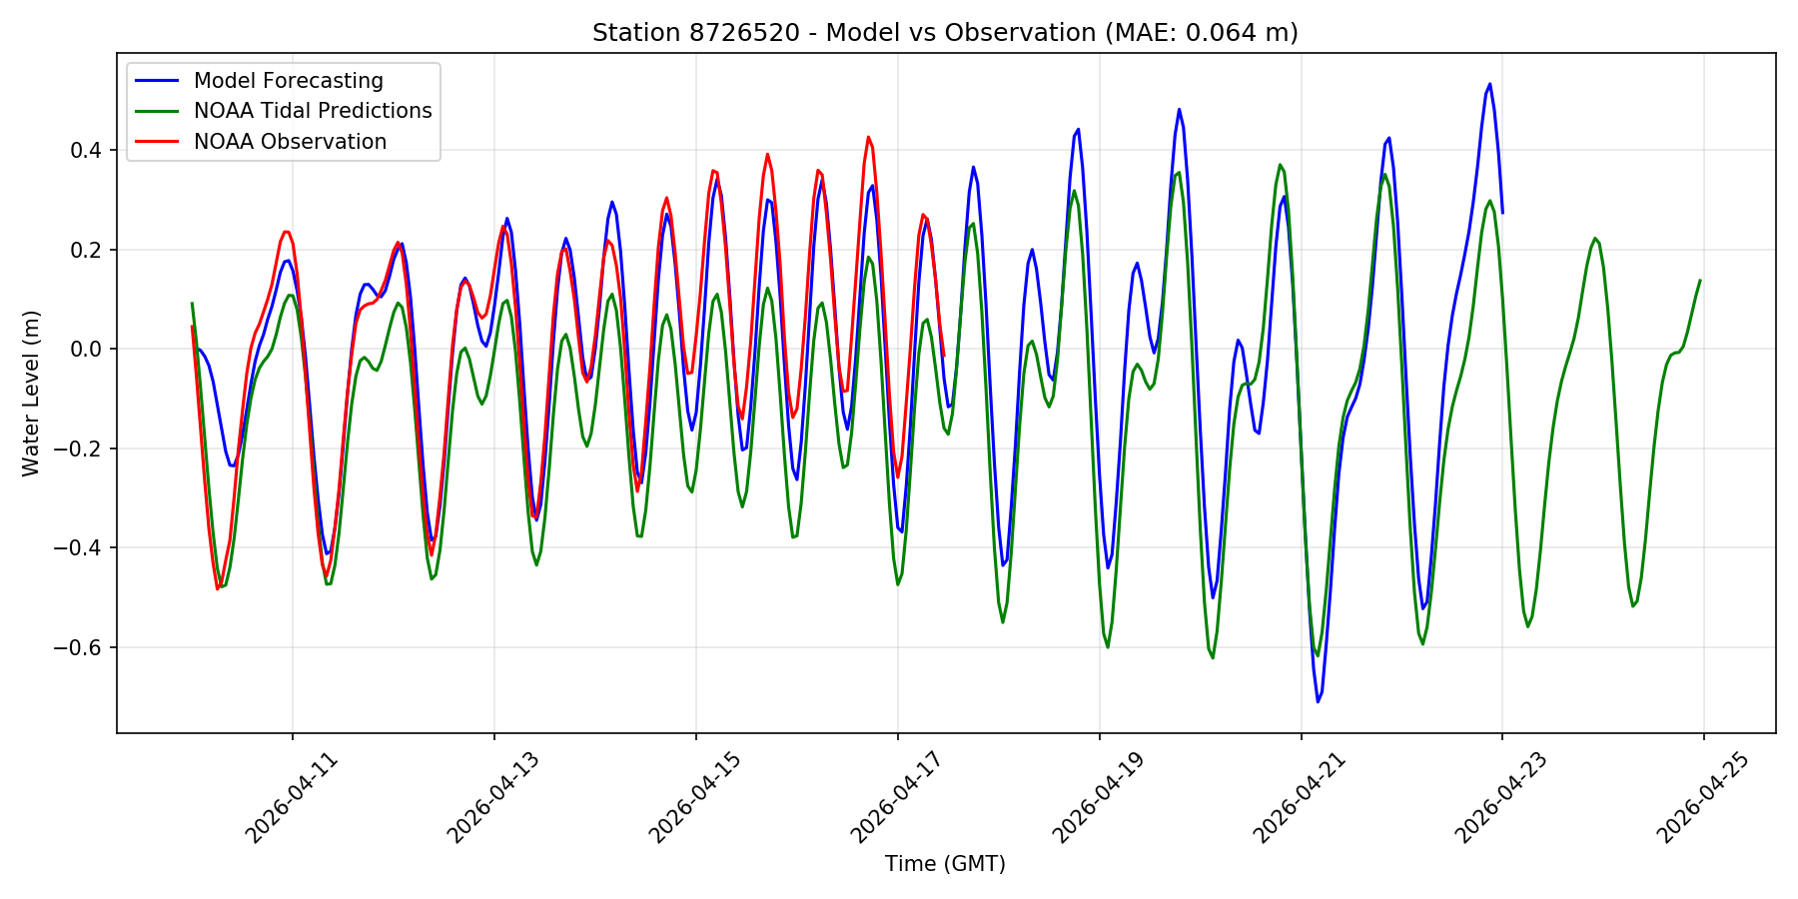
Task: Click the 2026-04-13 date tick label
Action: (x=495, y=797)
